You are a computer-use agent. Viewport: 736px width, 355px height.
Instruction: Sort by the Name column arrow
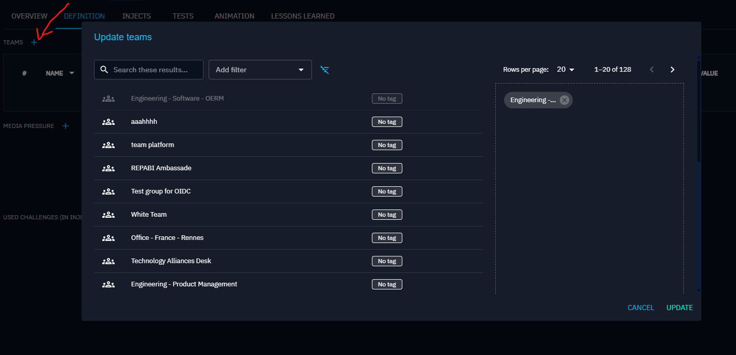(x=72, y=73)
